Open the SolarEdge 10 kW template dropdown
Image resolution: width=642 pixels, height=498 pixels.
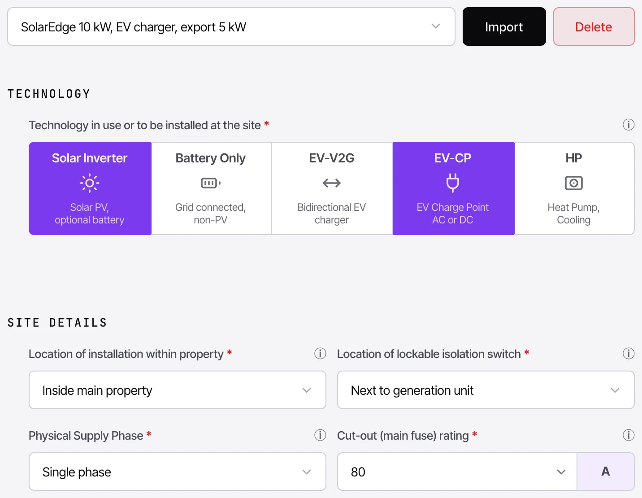[231, 26]
